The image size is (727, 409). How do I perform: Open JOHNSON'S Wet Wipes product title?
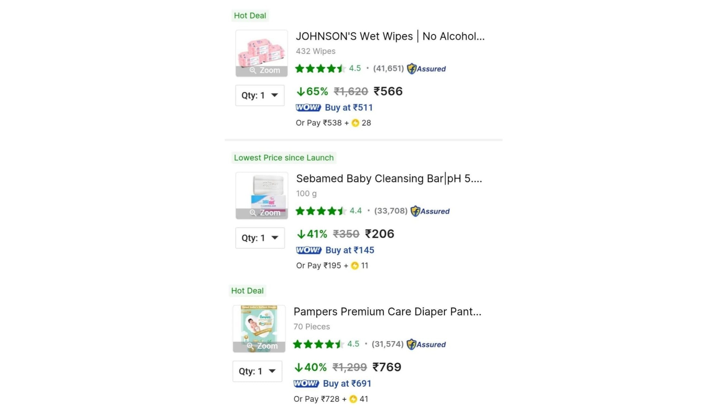tap(390, 36)
